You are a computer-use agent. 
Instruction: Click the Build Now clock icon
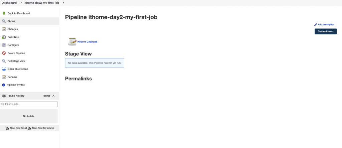click(4, 37)
